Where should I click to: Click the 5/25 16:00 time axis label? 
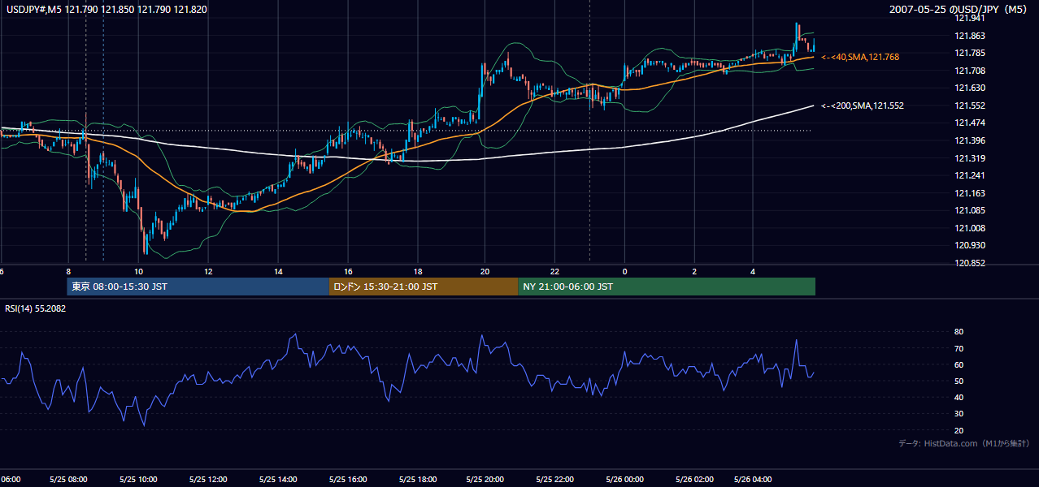click(347, 480)
